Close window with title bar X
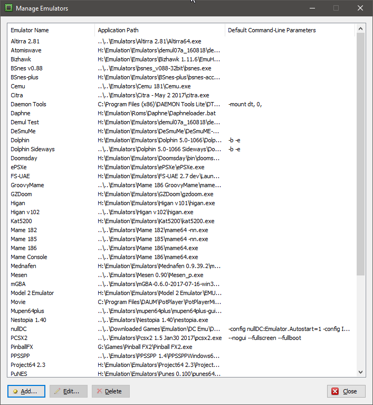 (360, 8)
